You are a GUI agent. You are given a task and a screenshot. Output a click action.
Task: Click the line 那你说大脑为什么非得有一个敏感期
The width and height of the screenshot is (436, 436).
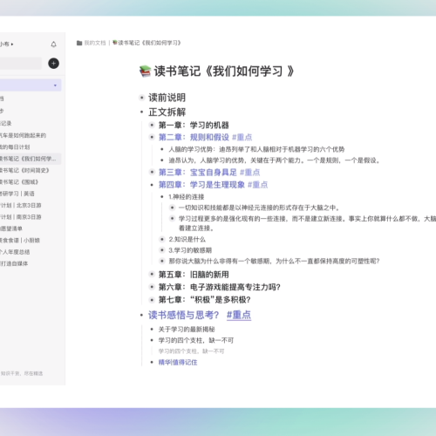click(274, 262)
